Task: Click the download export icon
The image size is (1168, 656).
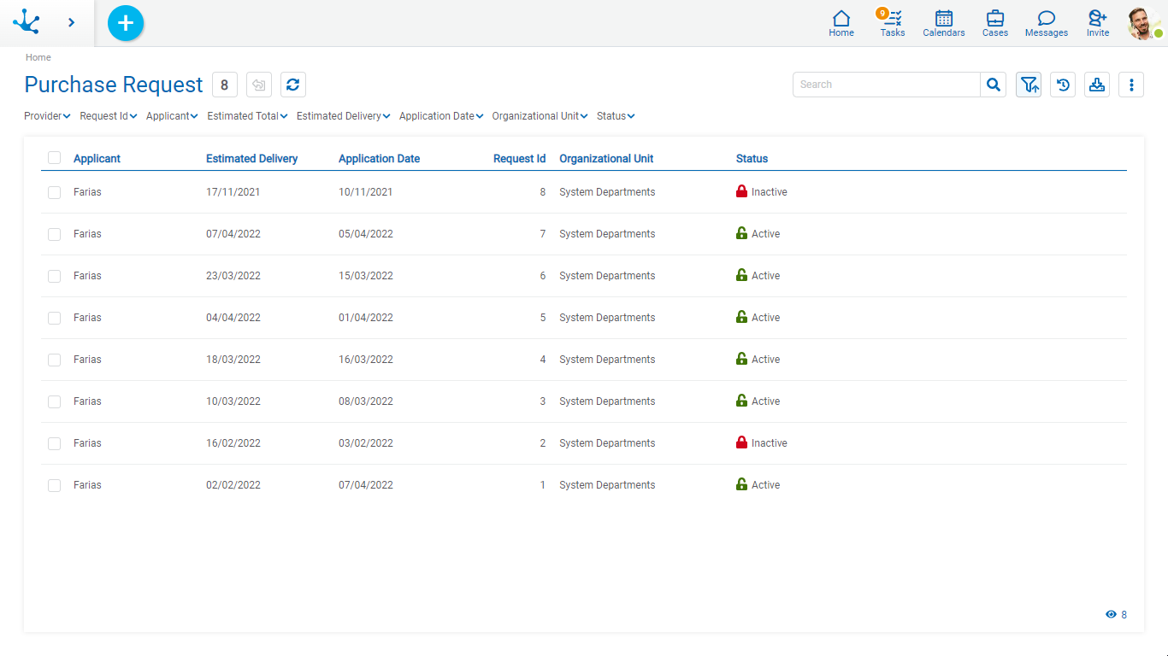Action: click(x=1097, y=85)
